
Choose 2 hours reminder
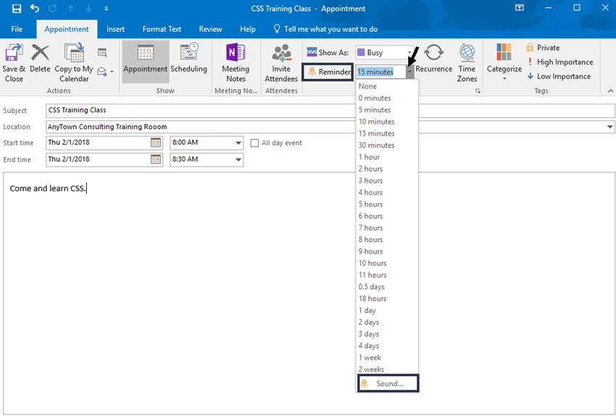click(387, 169)
